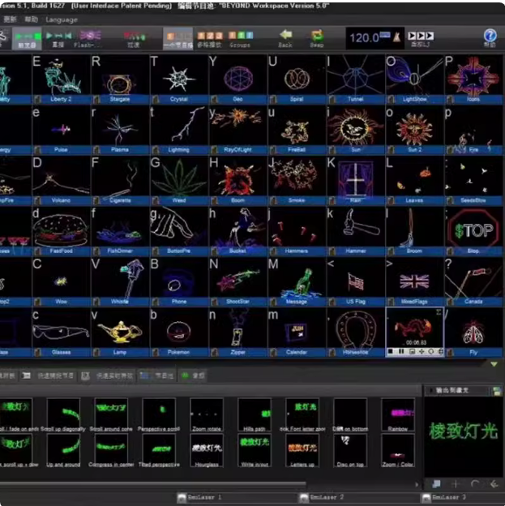Click the Swap icon in toolbar
Image resolution: width=505 pixels, height=506 pixels.
coord(317,35)
